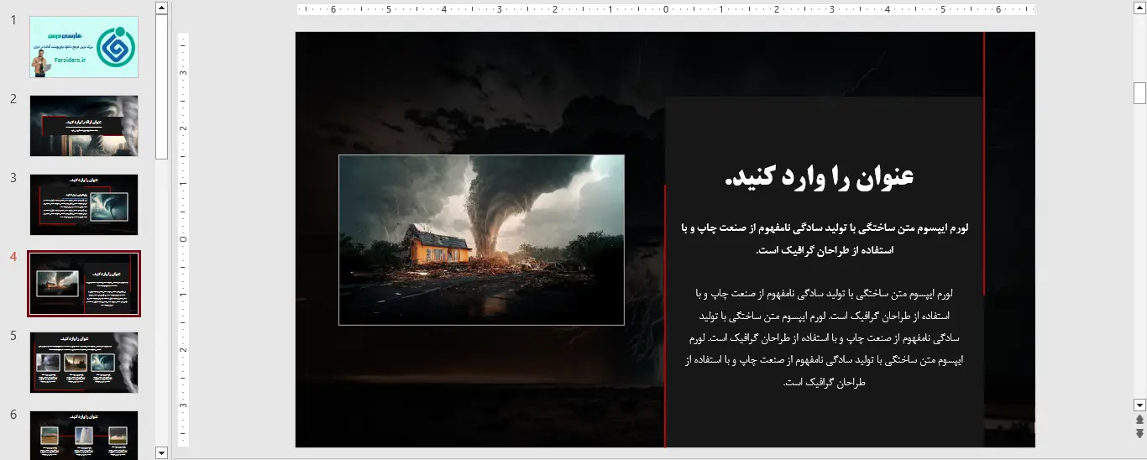Select slide 2 thumbnail
Viewport: 1147px width, 460px height.
84,126
